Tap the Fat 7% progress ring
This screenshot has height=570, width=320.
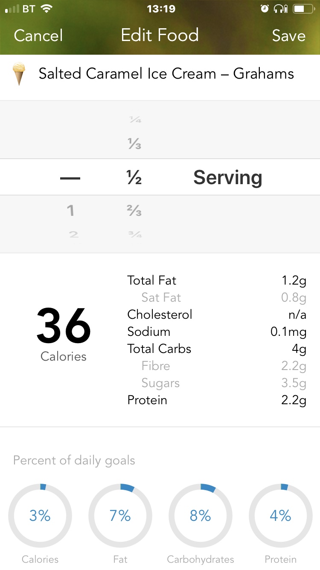pos(120,516)
